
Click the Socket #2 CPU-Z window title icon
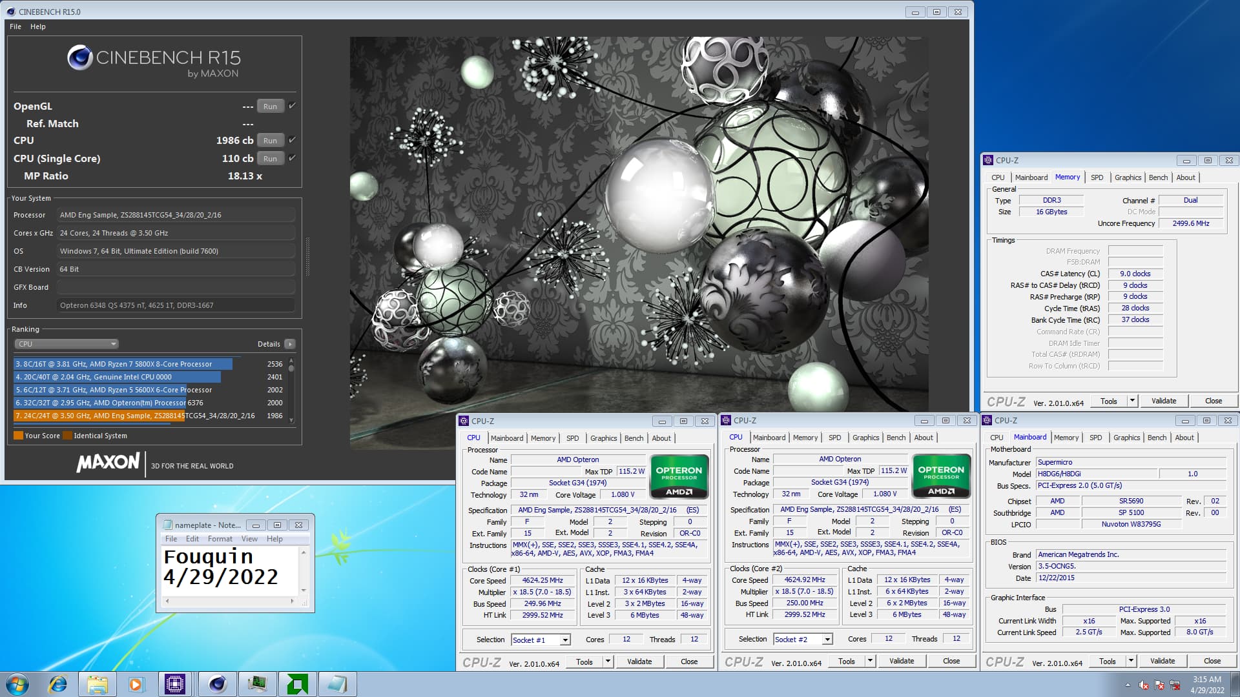tap(726, 420)
